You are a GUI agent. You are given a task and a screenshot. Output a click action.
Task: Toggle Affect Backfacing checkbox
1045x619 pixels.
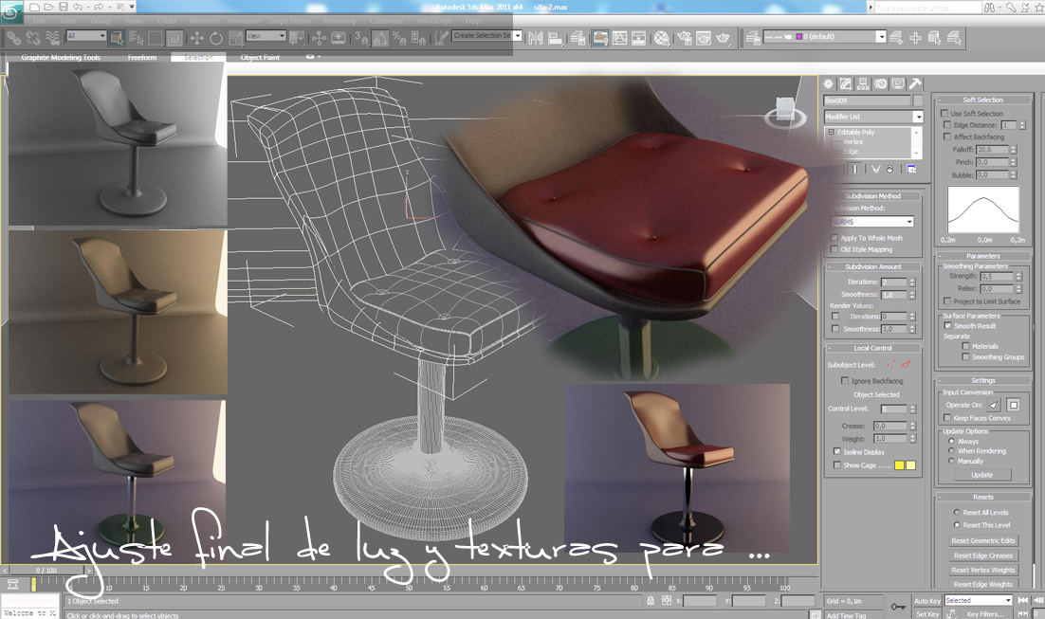947,137
